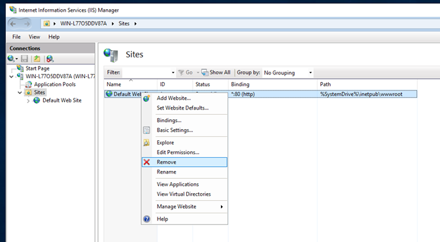Click the delete connection icon in Connections toolbar

pyautogui.click(x=50, y=59)
